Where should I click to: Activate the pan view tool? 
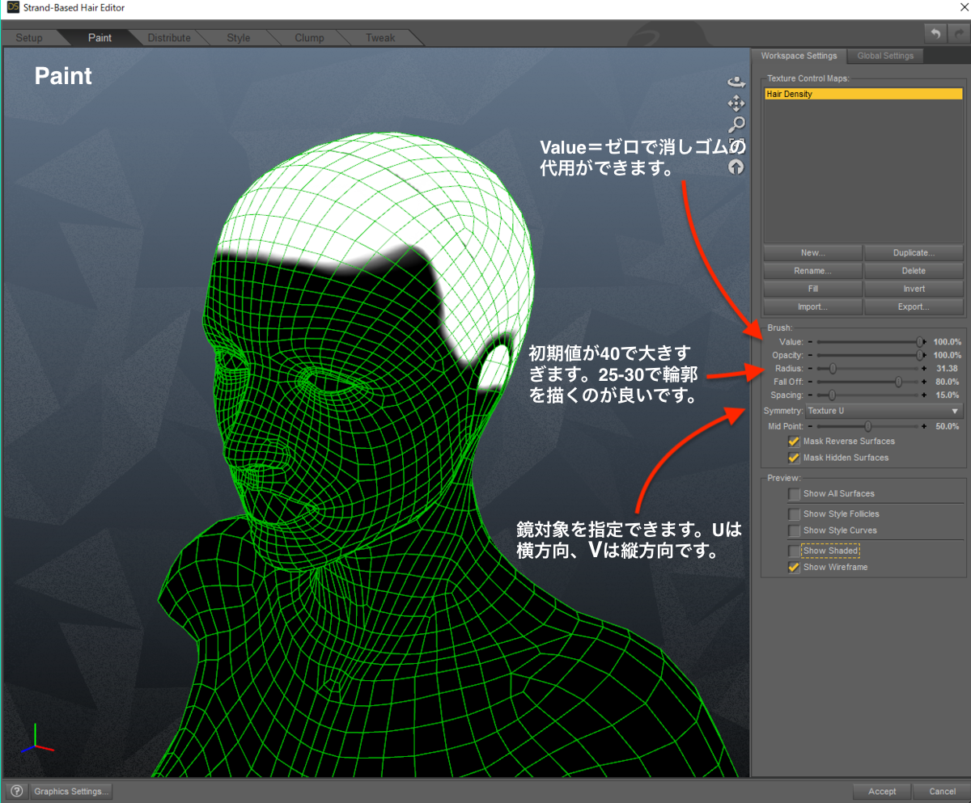click(x=736, y=104)
